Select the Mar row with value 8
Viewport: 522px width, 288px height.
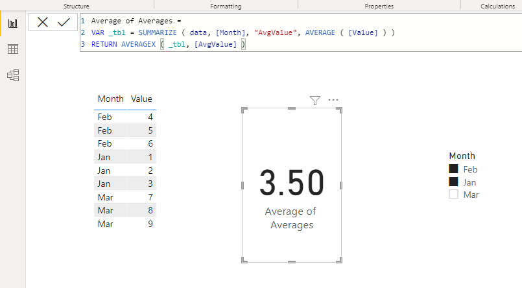tap(125, 210)
